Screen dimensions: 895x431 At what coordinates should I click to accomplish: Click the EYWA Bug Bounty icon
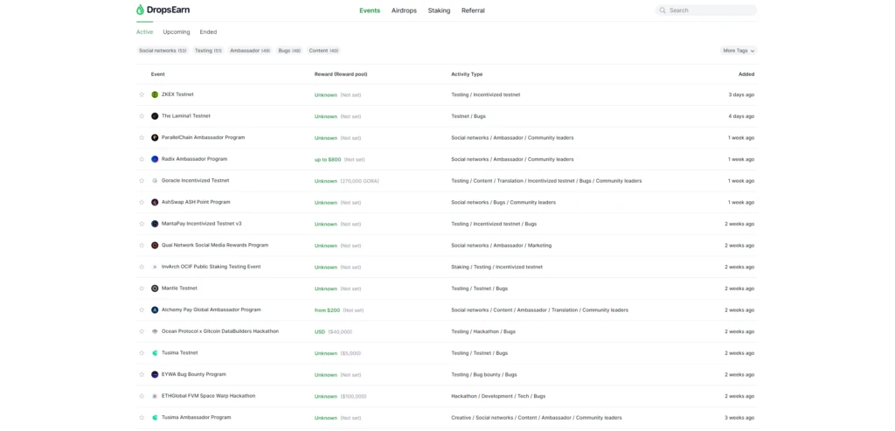tap(155, 374)
